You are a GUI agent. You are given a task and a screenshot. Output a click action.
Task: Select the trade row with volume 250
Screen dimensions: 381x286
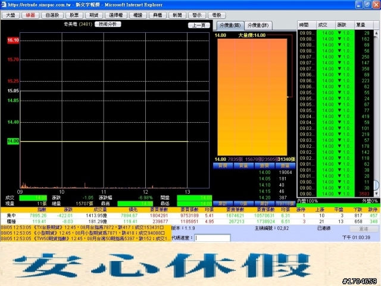point(335,57)
